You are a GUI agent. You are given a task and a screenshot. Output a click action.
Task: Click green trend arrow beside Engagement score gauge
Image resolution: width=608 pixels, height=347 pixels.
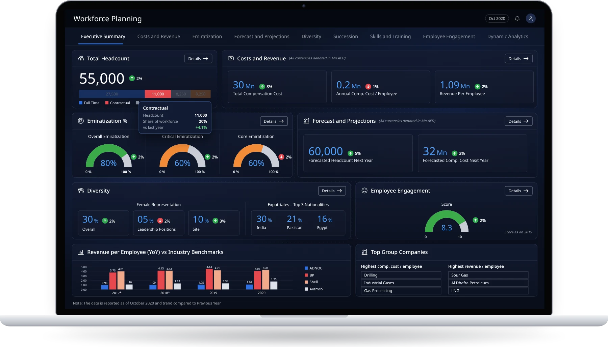pyautogui.click(x=476, y=220)
